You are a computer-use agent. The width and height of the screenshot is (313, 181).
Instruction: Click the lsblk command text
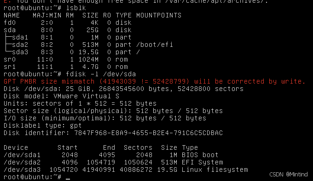tap(76, 8)
